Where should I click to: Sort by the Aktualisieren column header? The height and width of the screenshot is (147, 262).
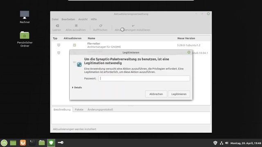(x=72, y=38)
